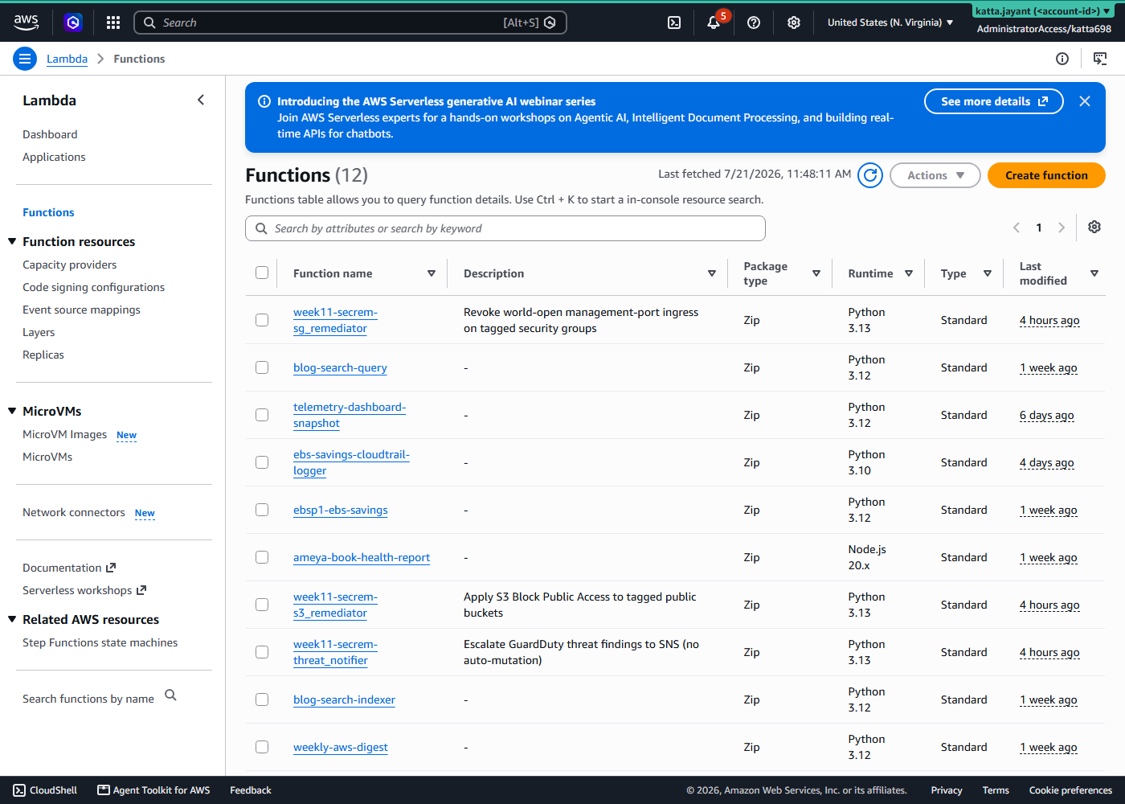Screen dimensions: 1125x804
Task: Open Network connectors in sidebar
Action: [x=74, y=512]
